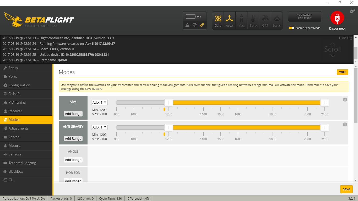The width and height of the screenshot is (358, 201).
Task: Select the Modes tab
Action: 26,120
